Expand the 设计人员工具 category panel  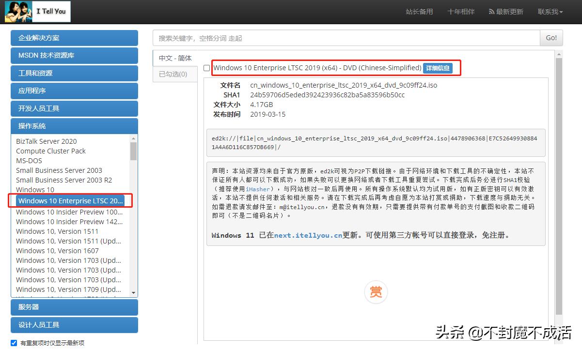pos(74,325)
